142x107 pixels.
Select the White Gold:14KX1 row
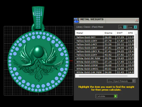tap(105, 69)
